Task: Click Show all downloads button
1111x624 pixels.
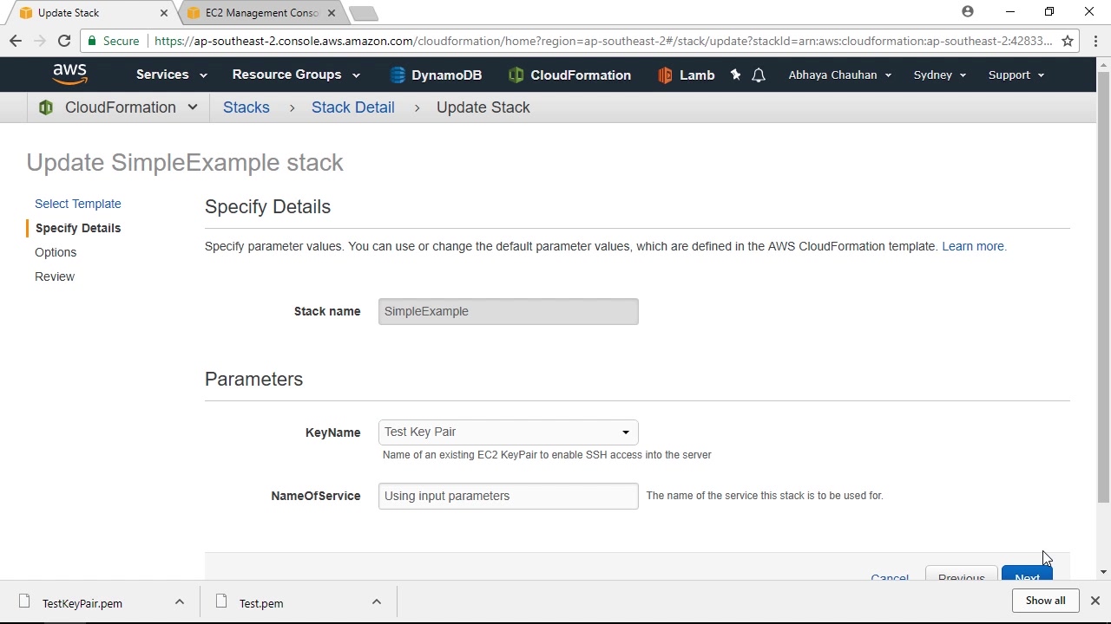Action: [x=1045, y=601]
